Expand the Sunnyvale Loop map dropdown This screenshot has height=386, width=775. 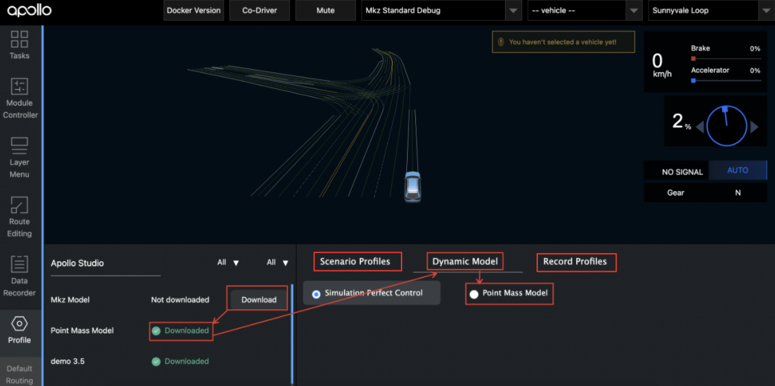click(x=765, y=11)
